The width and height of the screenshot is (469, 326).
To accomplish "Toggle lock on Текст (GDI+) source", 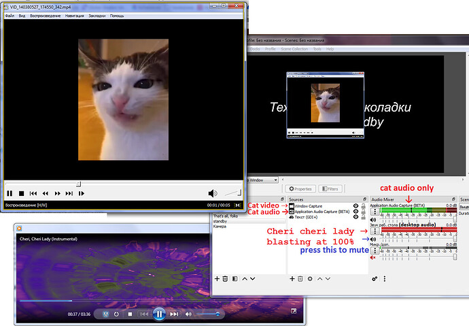I will [364, 216].
